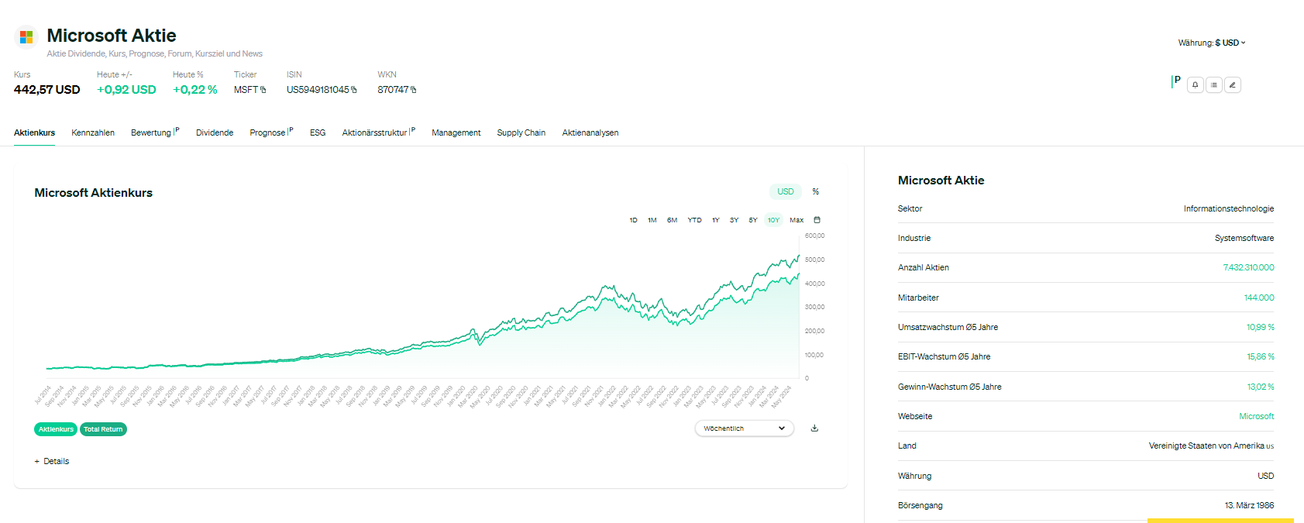
Task: Open the chart calendar date picker
Action: click(817, 220)
